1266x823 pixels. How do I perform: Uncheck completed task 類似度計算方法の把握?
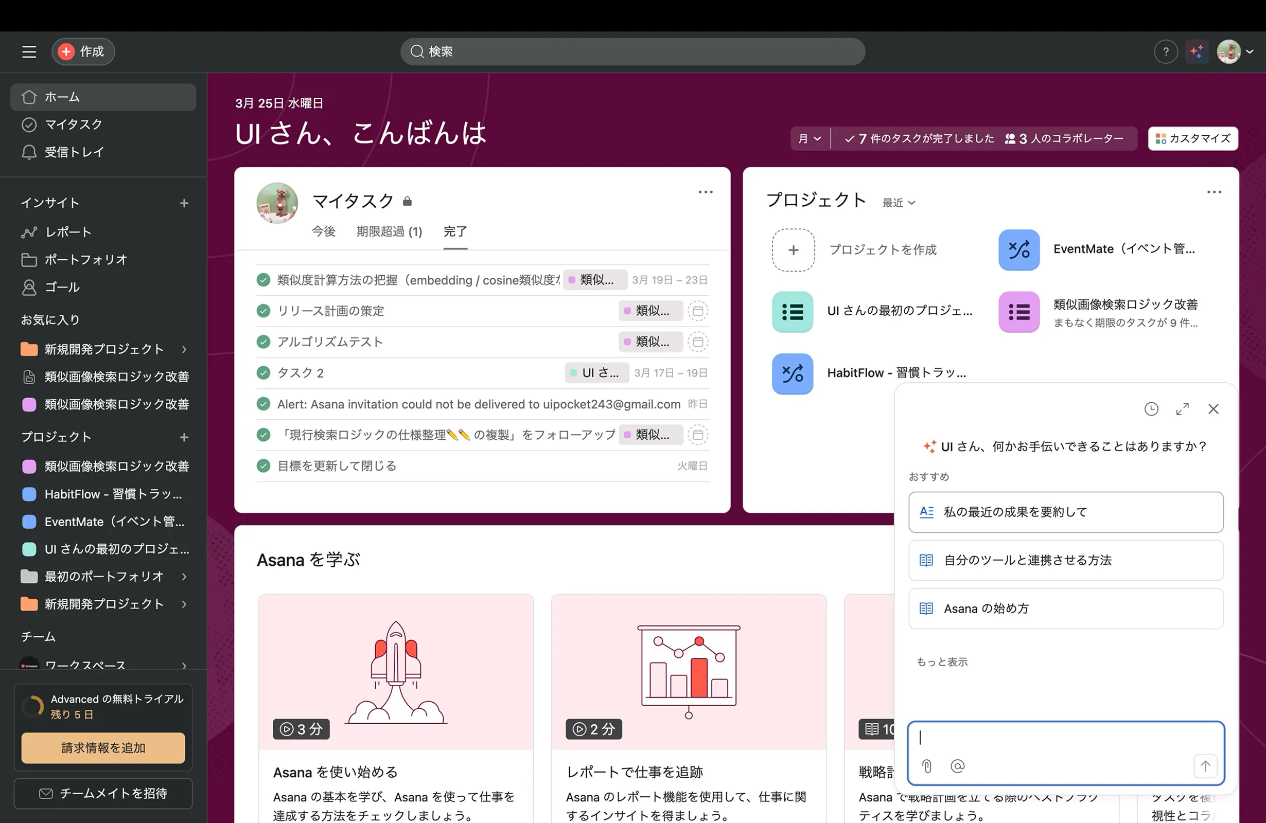(263, 280)
